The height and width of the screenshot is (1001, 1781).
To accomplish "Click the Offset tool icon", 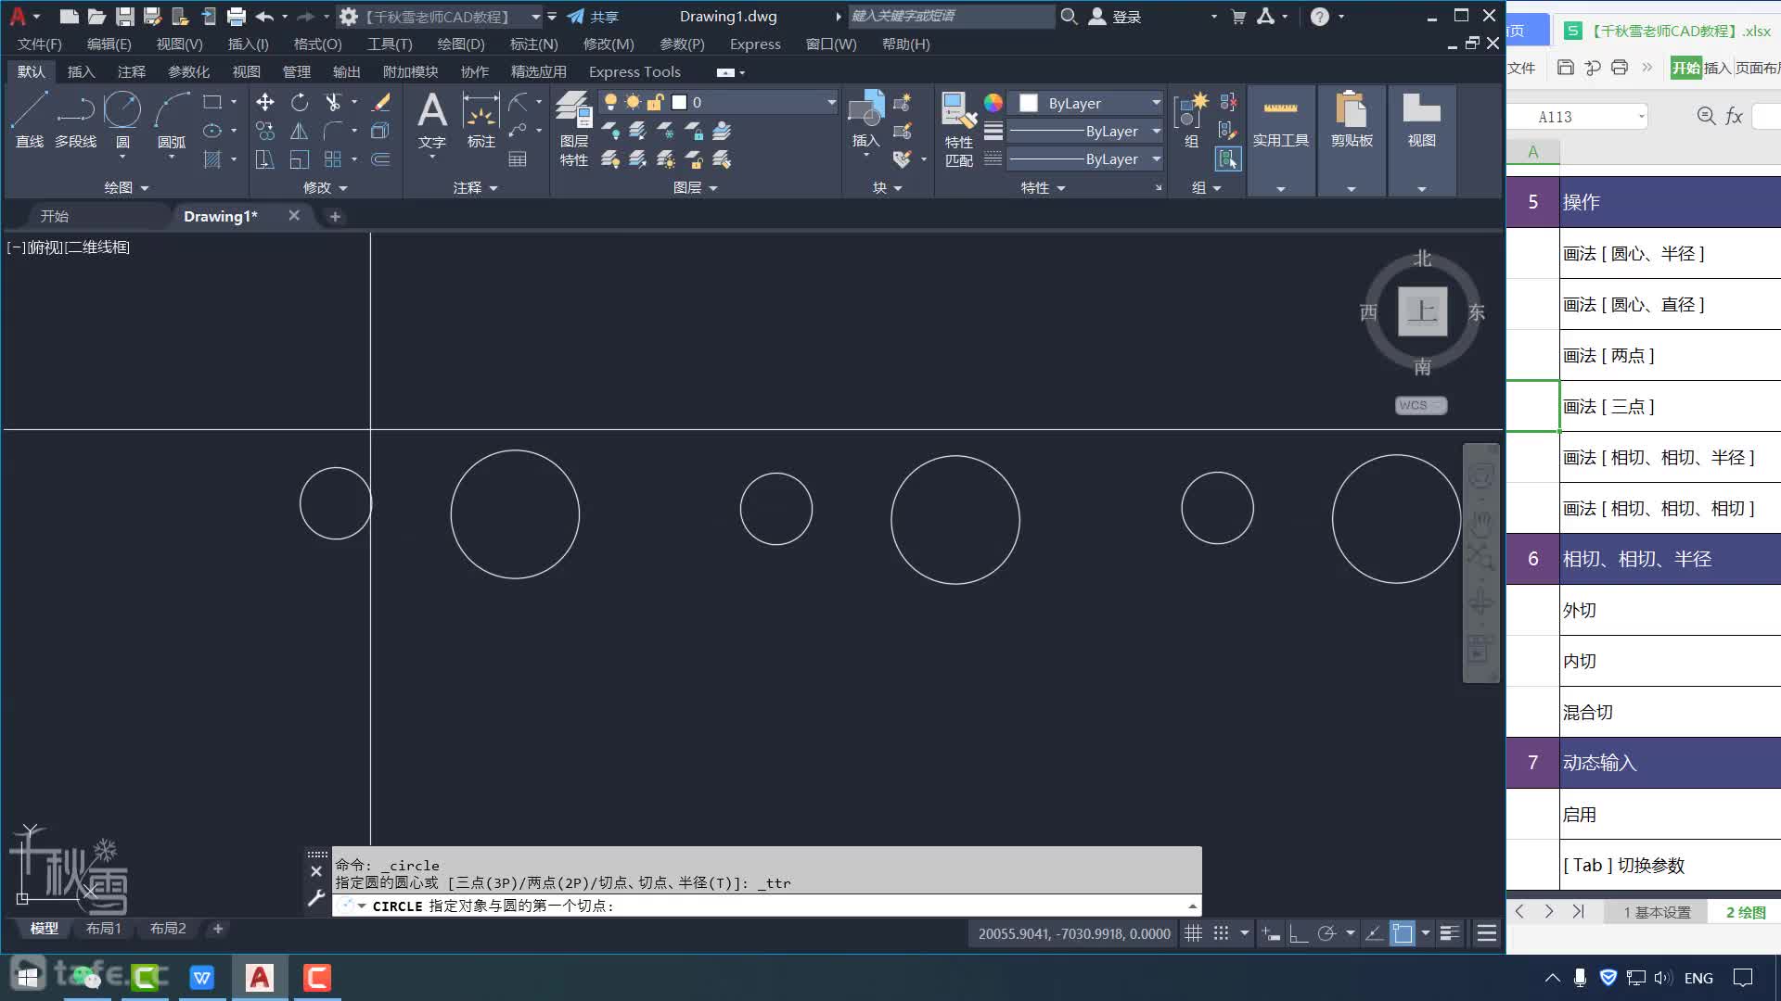I will (x=380, y=159).
